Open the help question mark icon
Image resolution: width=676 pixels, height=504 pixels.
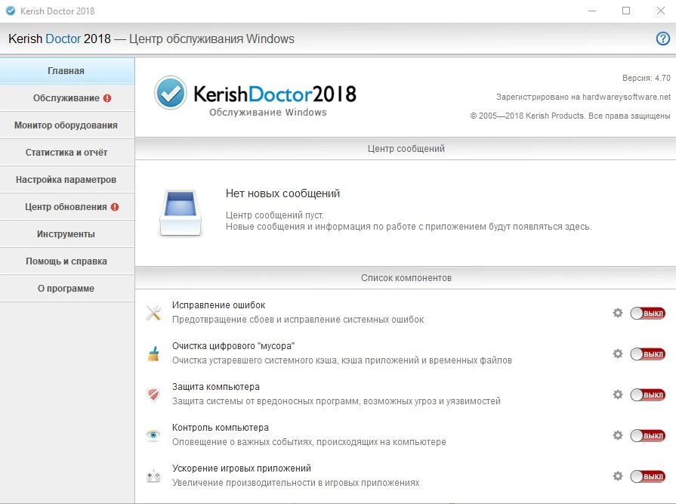click(662, 39)
